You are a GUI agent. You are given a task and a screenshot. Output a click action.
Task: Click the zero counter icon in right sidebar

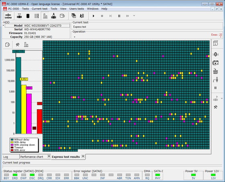coord(215,54)
